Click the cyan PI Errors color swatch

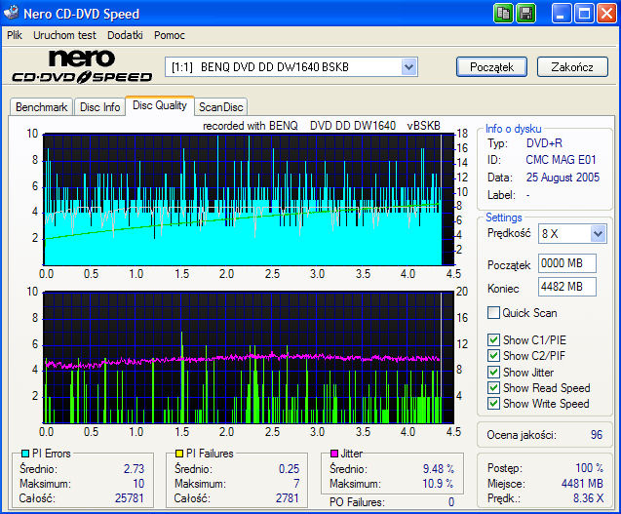[x=25, y=453]
